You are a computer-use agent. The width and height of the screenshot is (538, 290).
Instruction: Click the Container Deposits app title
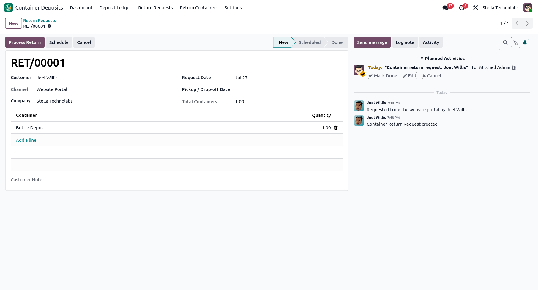pyautogui.click(x=39, y=8)
